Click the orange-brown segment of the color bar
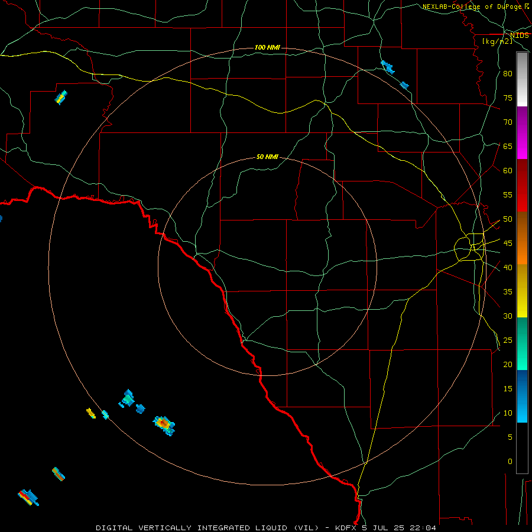 [522, 238]
